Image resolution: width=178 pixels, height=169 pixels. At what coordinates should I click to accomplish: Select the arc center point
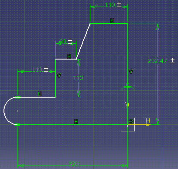coord(17,111)
